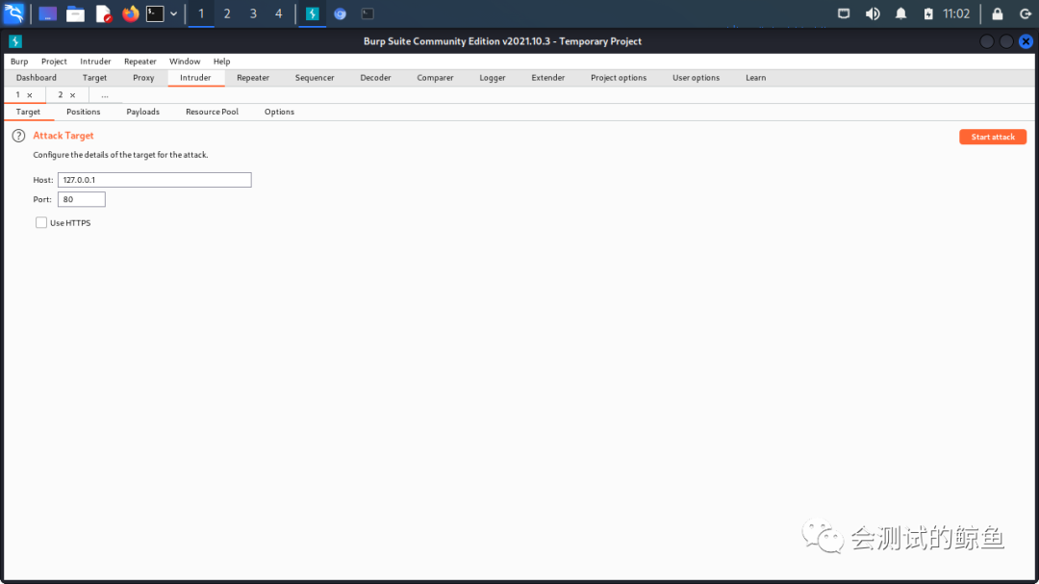
Task: Open the Intruder menu in the menu bar
Action: click(95, 61)
